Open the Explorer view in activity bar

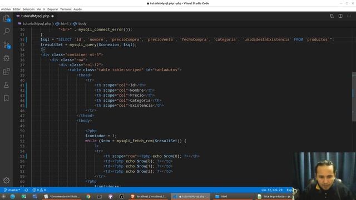click(6, 18)
